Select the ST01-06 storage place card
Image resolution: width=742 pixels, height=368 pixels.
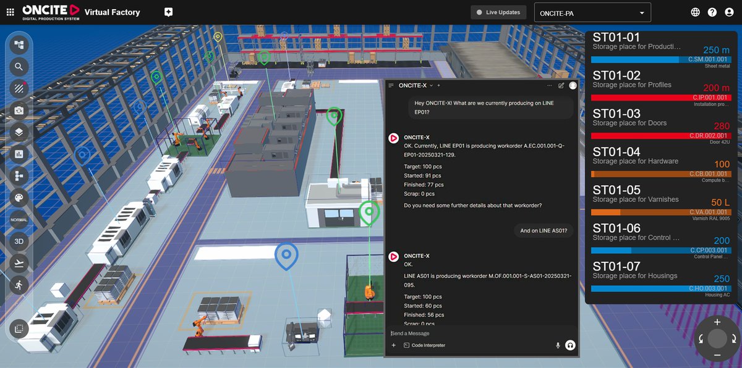pos(660,242)
